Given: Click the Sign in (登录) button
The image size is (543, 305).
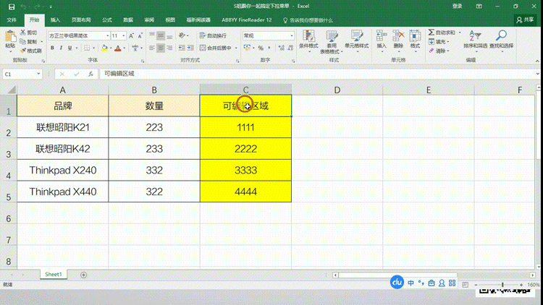Looking at the screenshot, I should (x=457, y=7).
